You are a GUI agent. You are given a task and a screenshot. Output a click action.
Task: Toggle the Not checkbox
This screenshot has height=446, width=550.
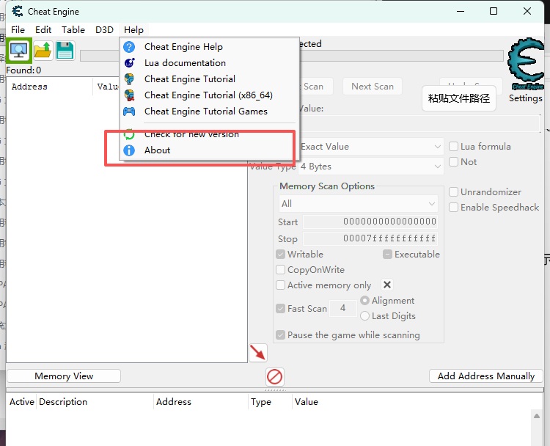tap(453, 162)
